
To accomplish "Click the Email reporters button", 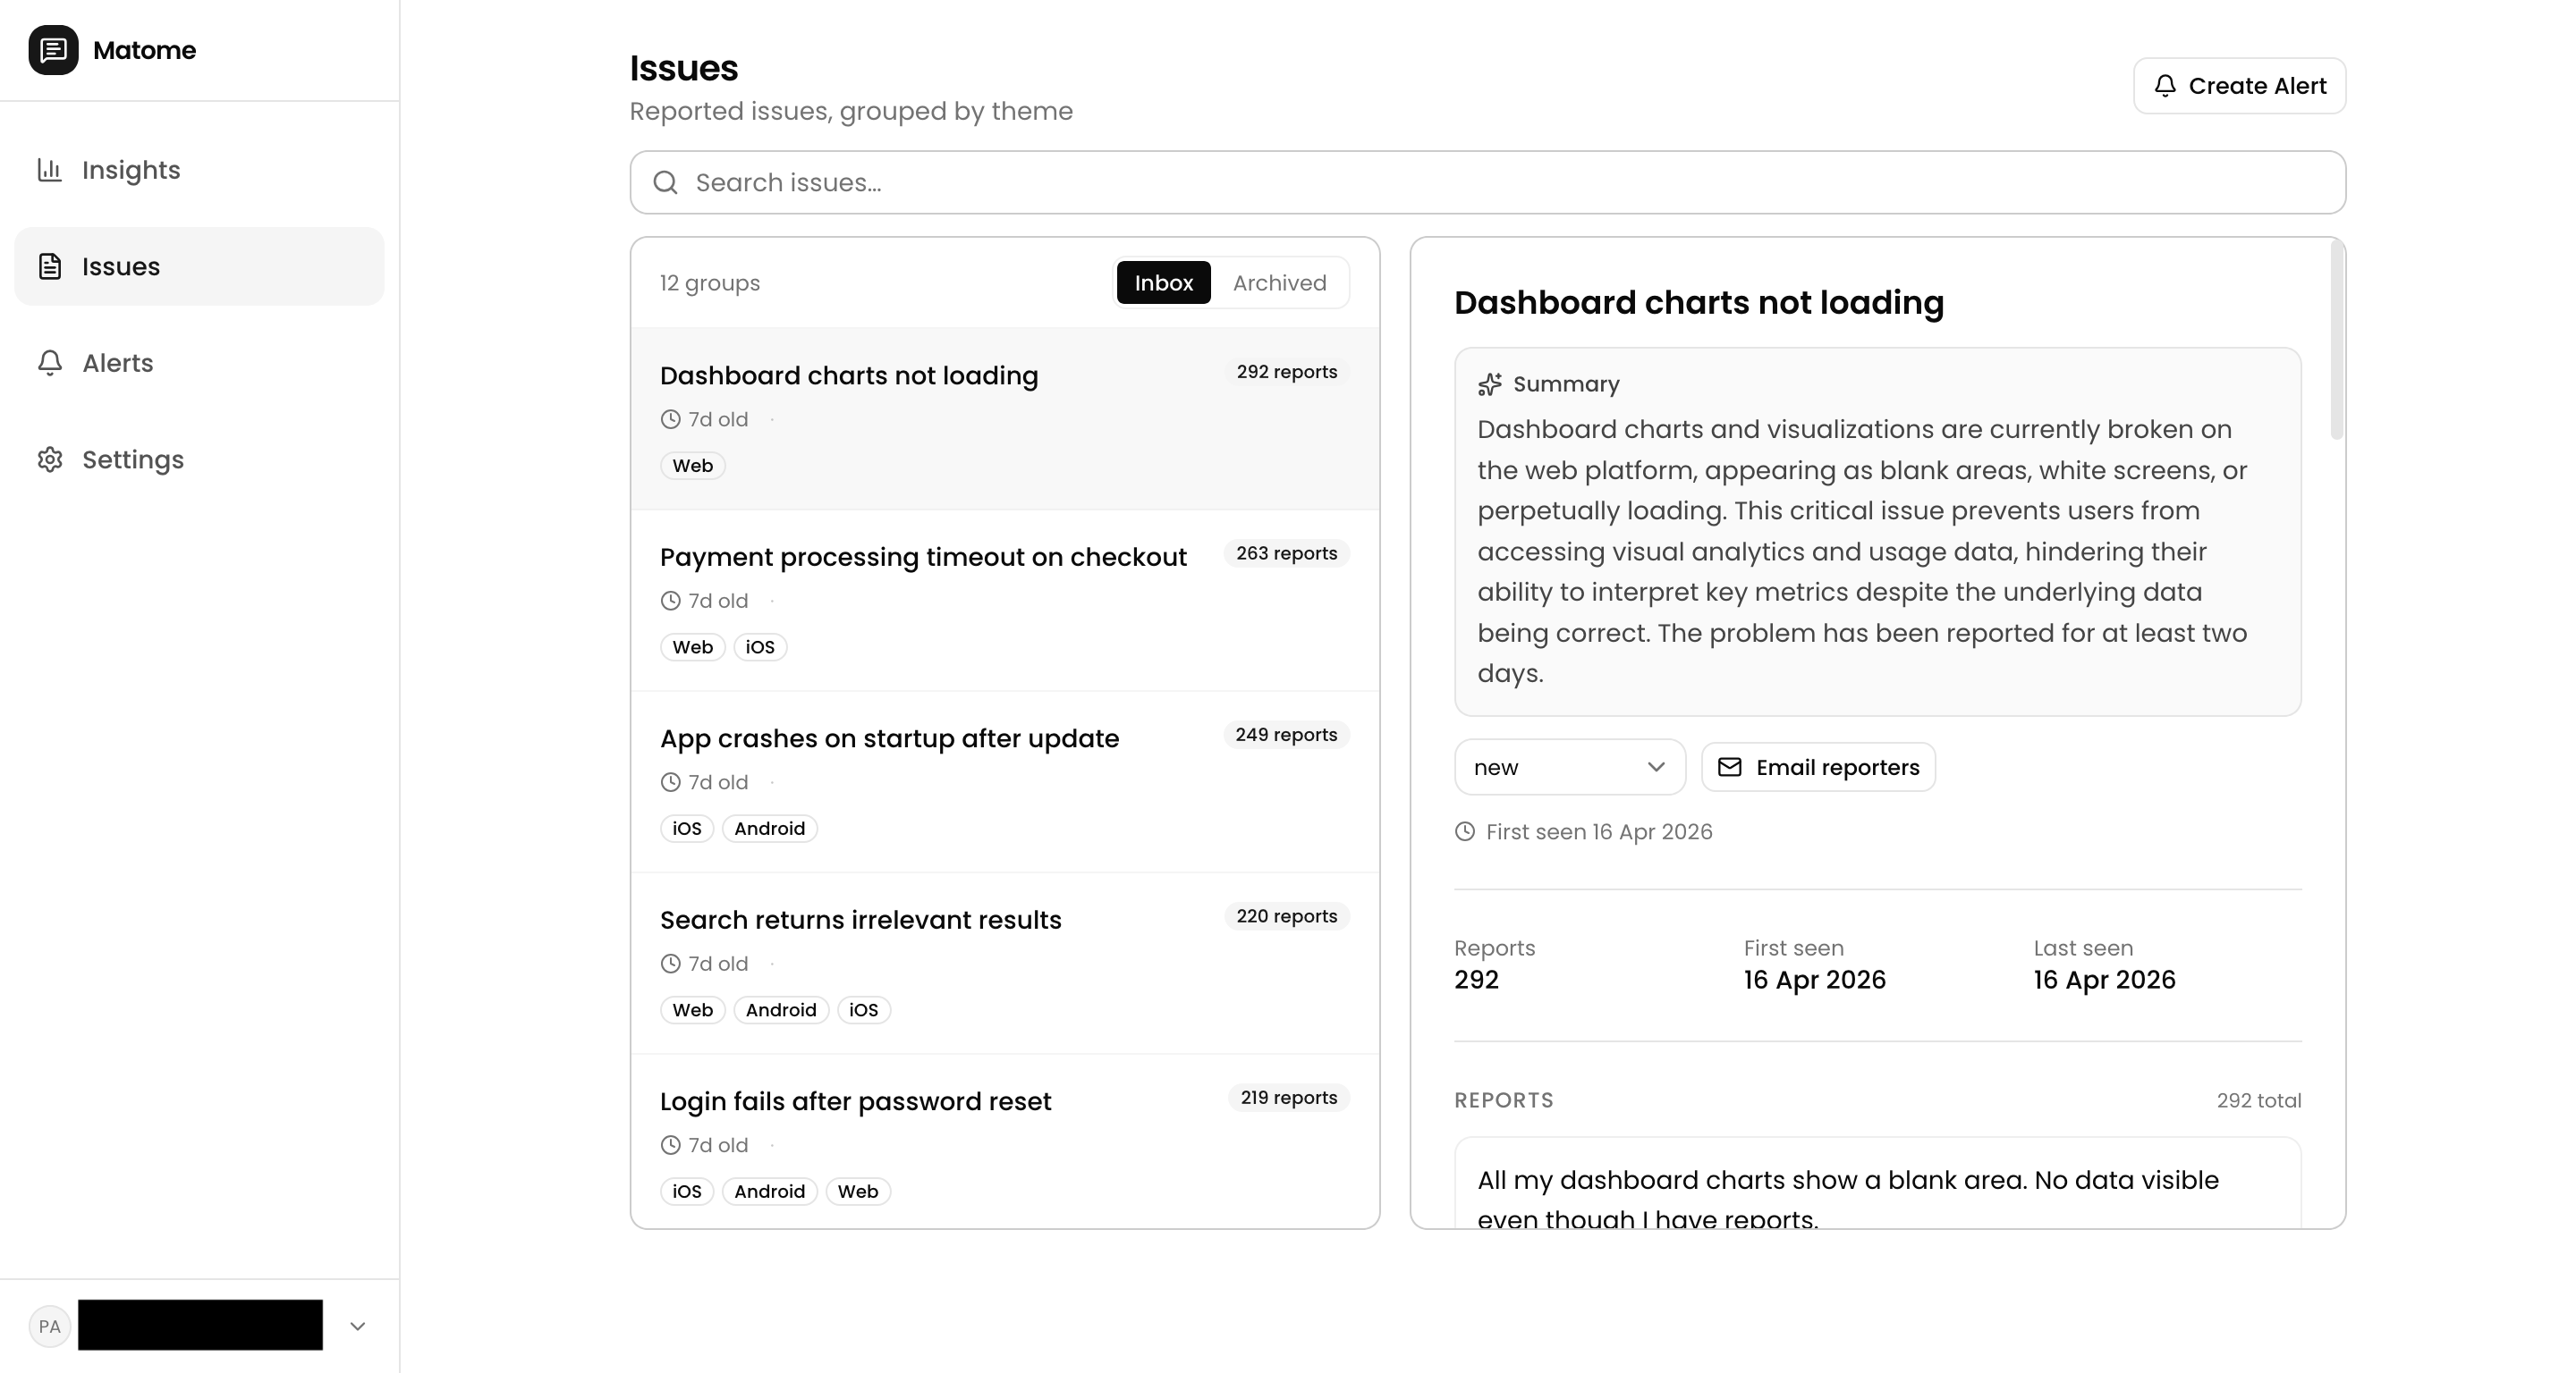I will 1818,768.
